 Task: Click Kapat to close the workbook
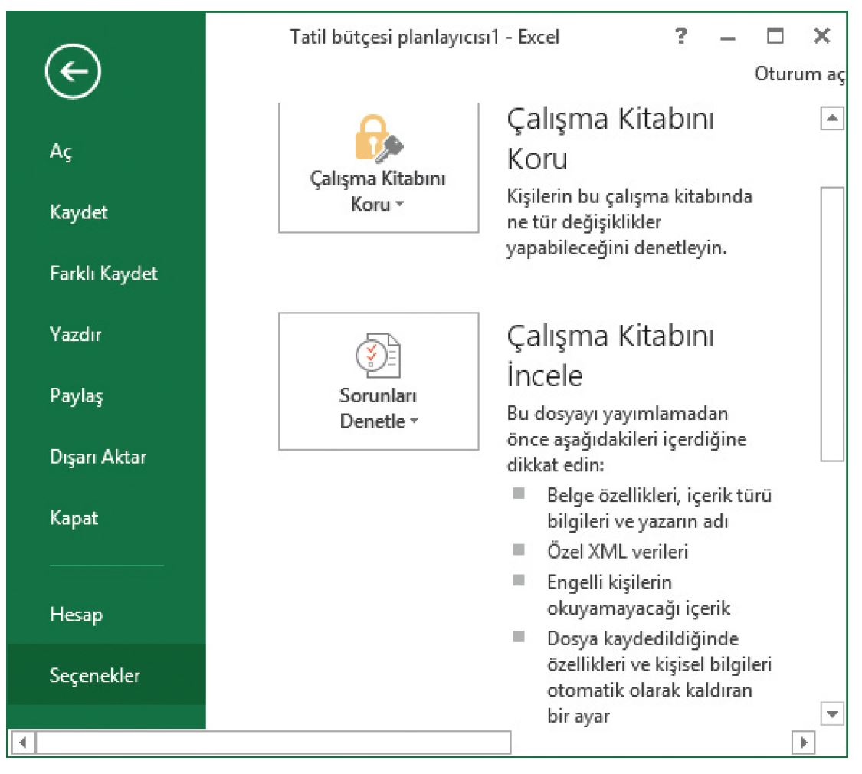74,518
